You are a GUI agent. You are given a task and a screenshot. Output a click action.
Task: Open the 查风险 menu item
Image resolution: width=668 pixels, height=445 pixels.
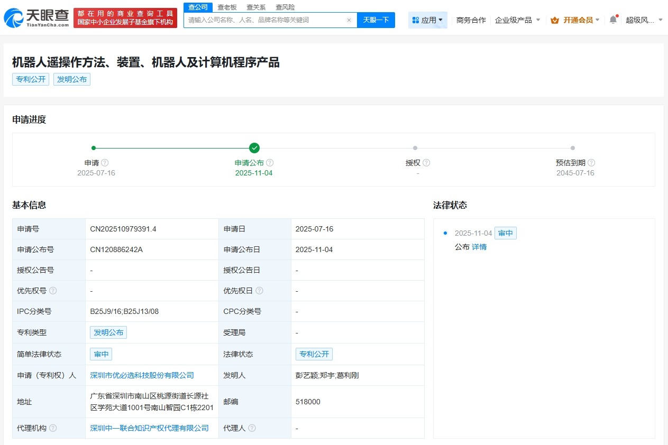(x=285, y=7)
